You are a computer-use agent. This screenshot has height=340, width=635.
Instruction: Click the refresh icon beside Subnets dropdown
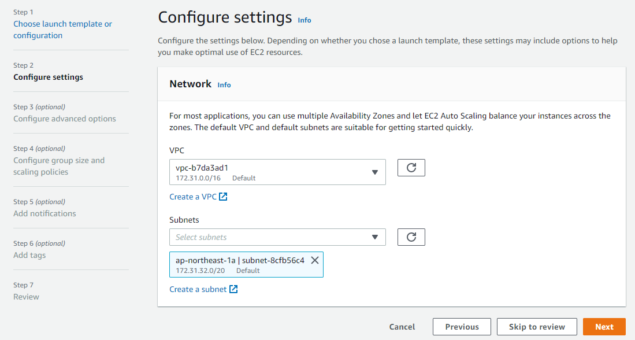(x=411, y=237)
